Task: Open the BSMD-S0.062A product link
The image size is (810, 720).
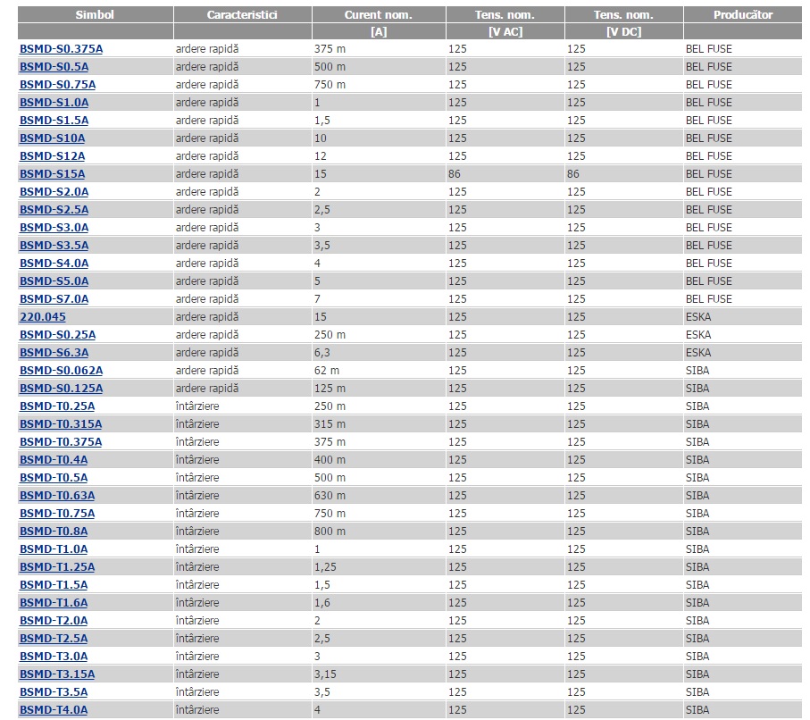Action: (x=61, y=370)
